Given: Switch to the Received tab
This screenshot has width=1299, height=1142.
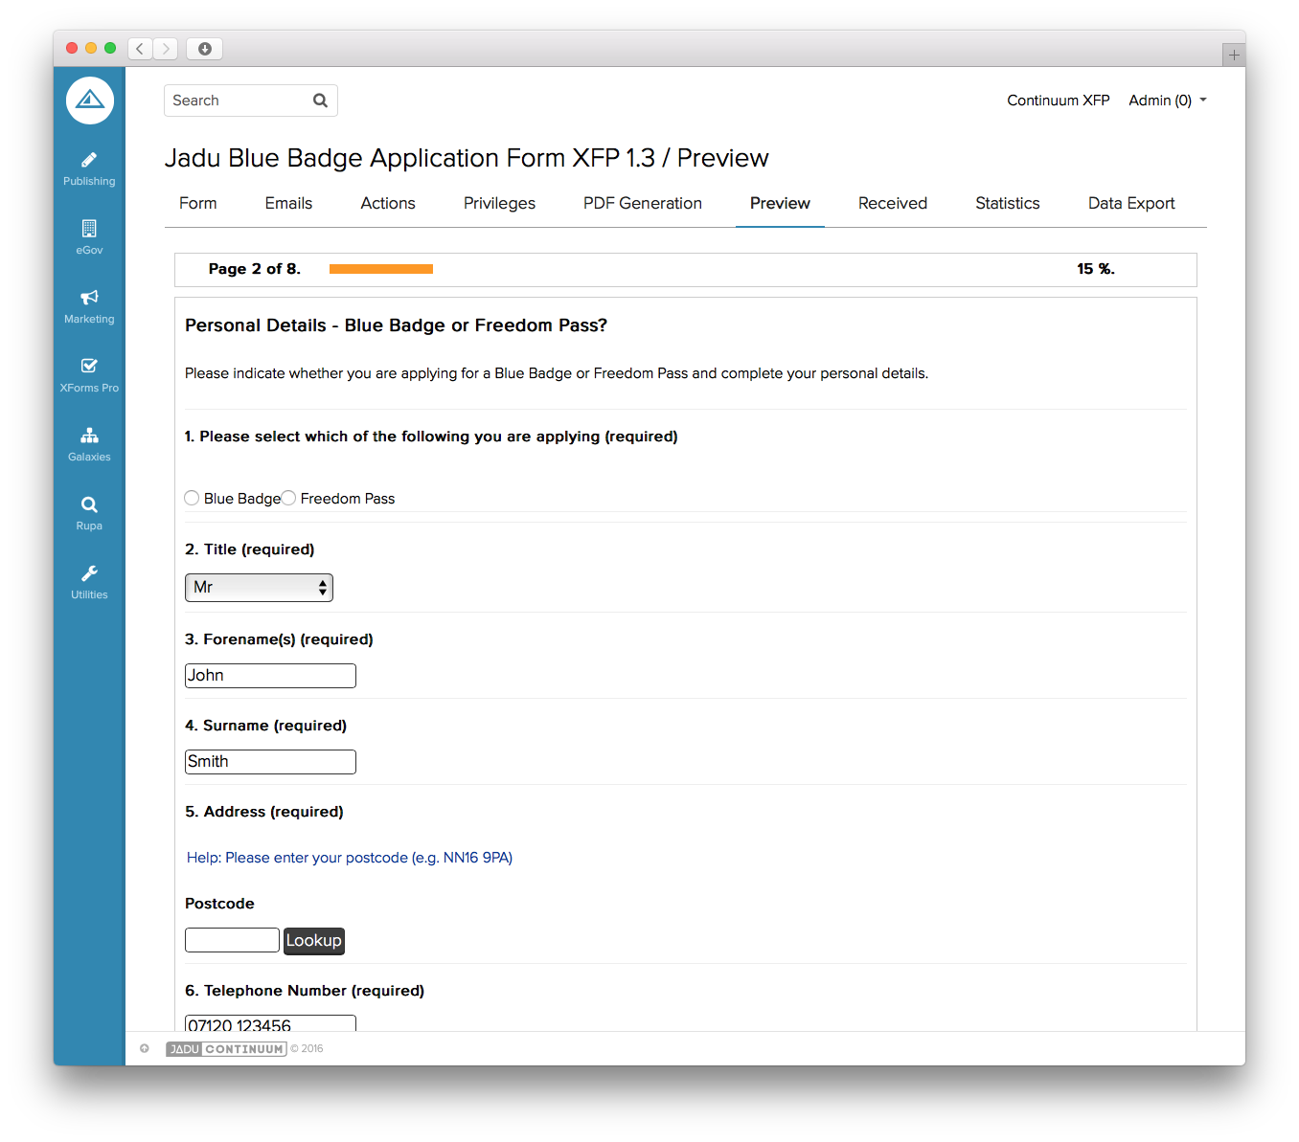Looking at the screenshot, I should 893,203.
